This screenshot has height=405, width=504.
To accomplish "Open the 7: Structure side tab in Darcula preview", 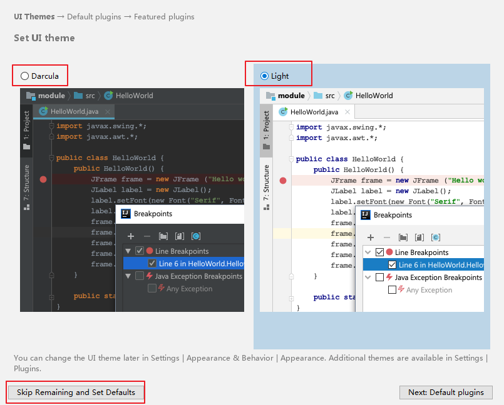I will click(26, 181).
